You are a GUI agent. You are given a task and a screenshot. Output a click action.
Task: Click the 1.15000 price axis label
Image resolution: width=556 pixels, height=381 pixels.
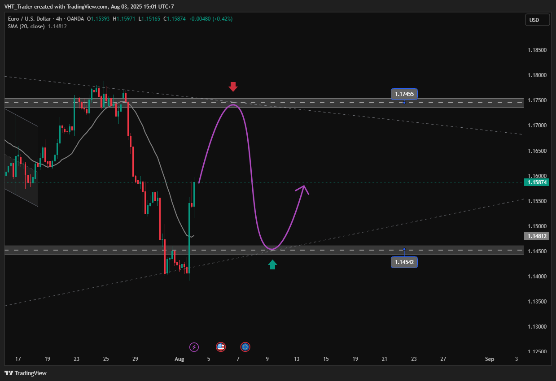coord(537,226)
